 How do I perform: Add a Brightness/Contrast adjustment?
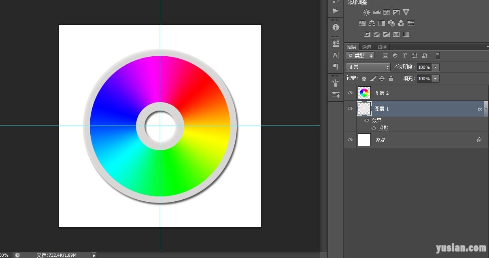click(x=367, y=12)
